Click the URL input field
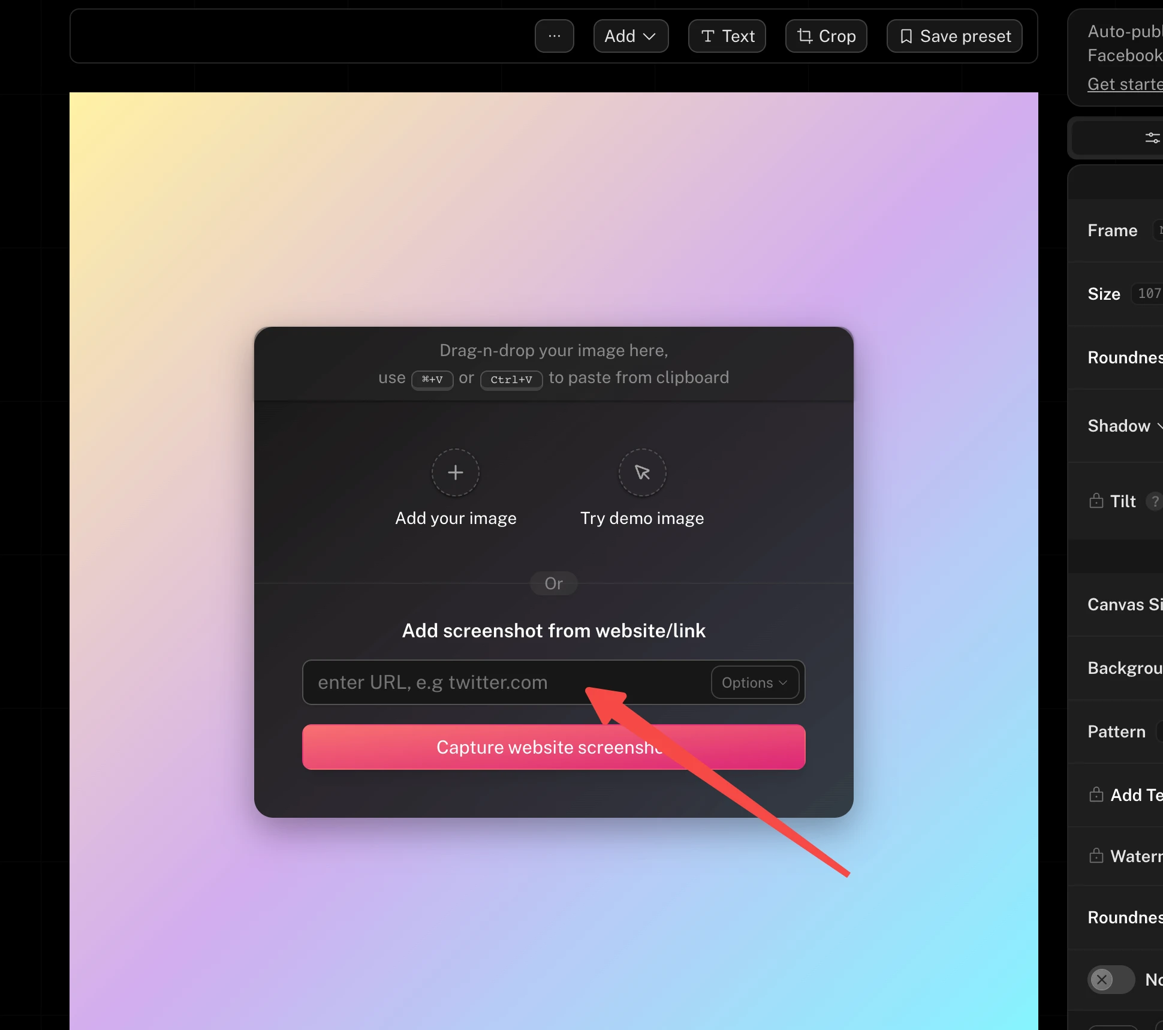Viewport: 1163px width, 1030px height. pos(507,682)
